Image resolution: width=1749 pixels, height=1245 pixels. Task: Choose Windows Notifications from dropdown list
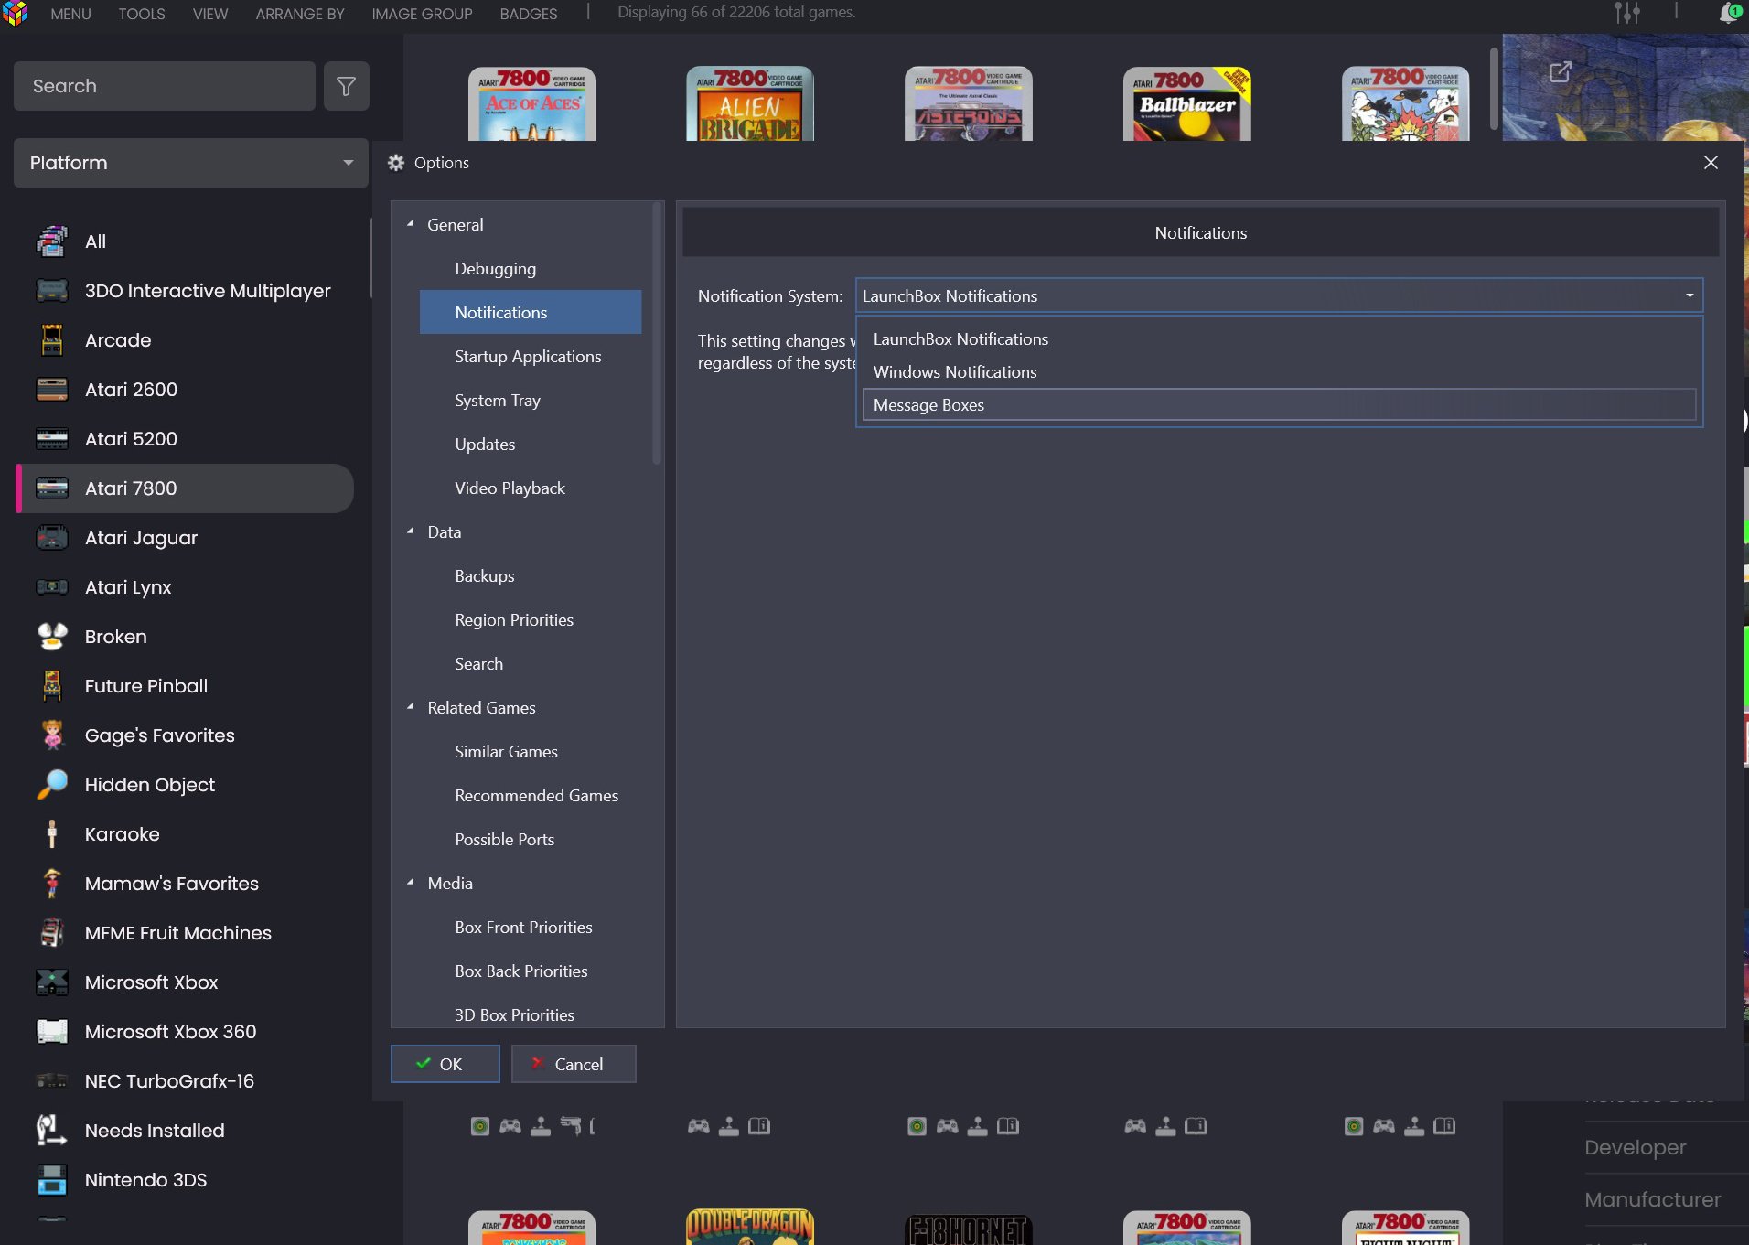click(x=1280, y=372)
